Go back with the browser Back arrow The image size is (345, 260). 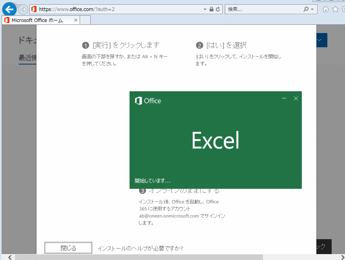click(9, 9)
